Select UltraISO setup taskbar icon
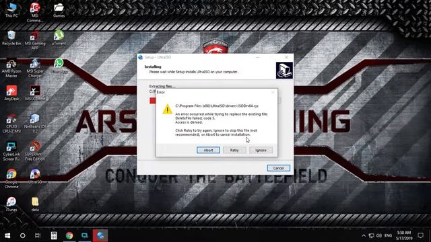Screen dimensions: 431x242 click(100, 235)
